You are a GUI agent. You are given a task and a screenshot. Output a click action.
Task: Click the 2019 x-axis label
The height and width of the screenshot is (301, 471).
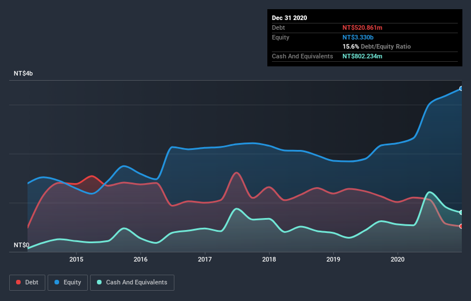click(333, 259)
